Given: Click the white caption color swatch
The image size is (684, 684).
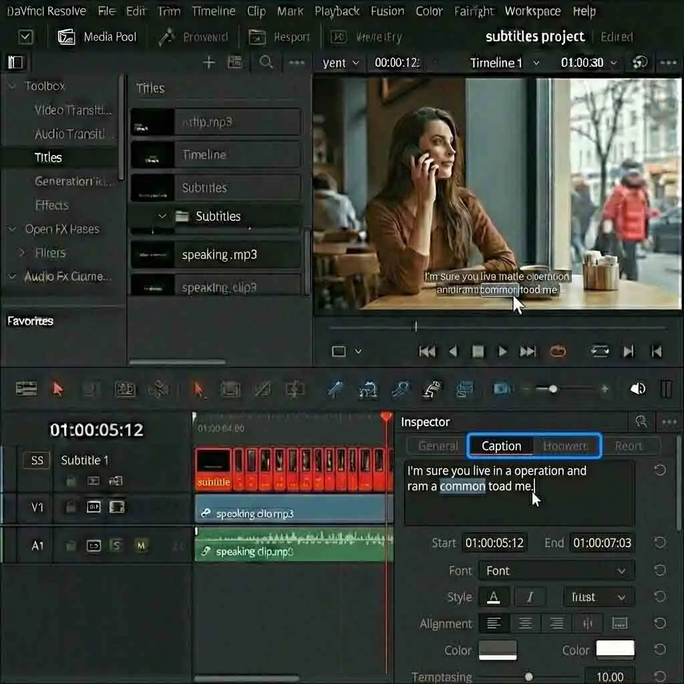Looking at the screenshot, I should (615, 649).
